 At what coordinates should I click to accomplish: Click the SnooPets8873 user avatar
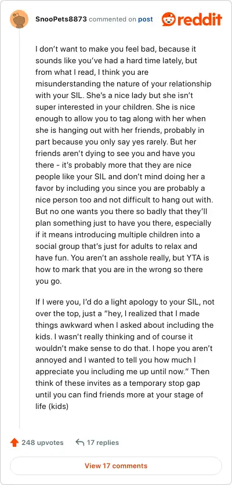point(19,20)
